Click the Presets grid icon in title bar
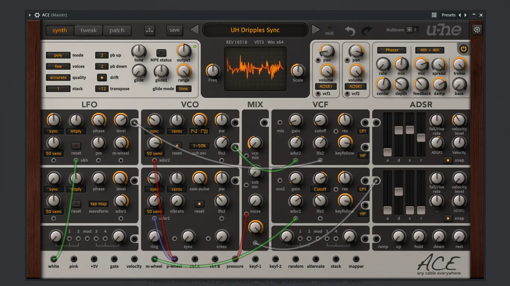510x286 pixels. coord(434,15)
